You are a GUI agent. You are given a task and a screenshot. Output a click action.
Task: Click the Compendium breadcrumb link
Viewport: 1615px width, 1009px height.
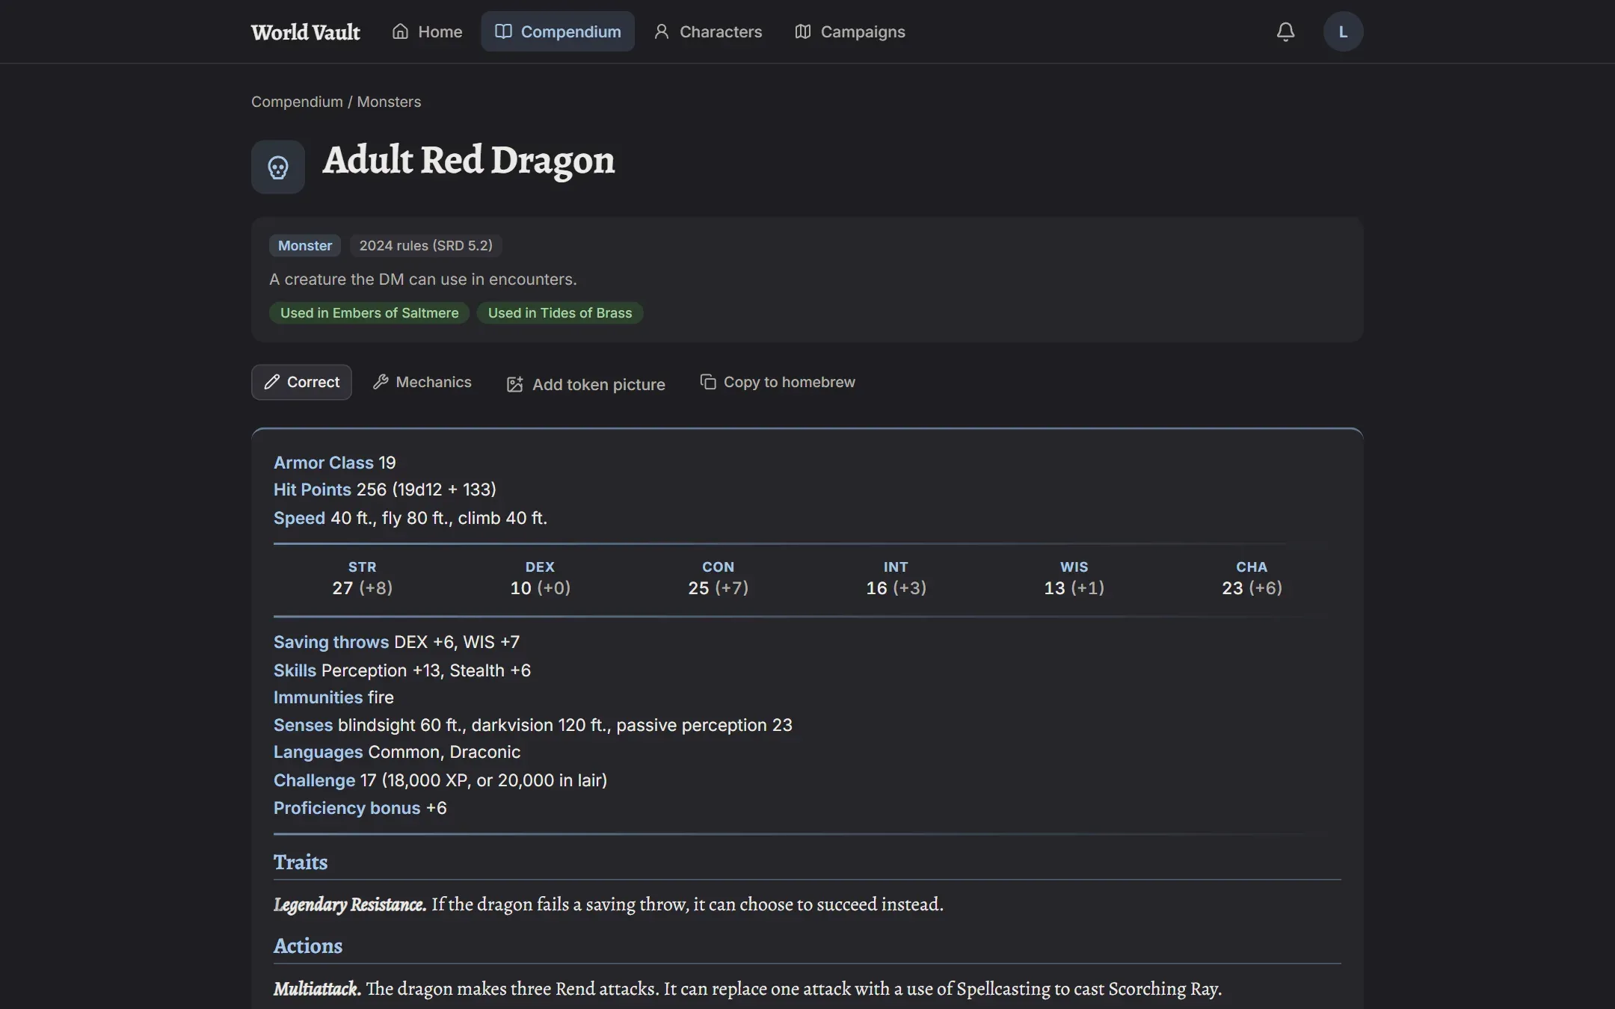click(x=297, y=102)
